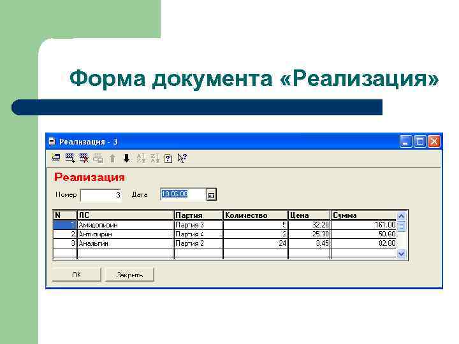Click the Партия 4 cell
This screenshot has height=344, width=459.
tap(198, 234)
